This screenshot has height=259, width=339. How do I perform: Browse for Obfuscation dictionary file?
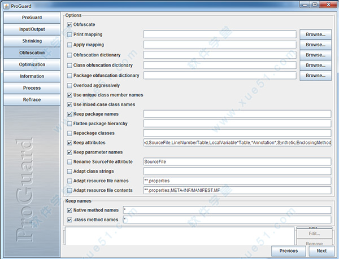[315, 55]
